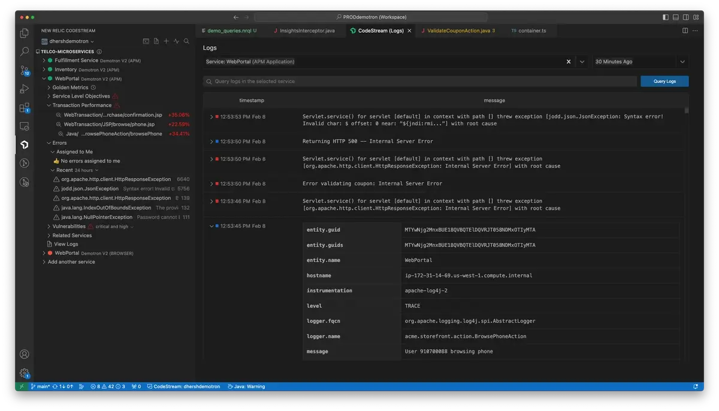Click the Query Logs button

pyautogui.click(x=664, y=81)
